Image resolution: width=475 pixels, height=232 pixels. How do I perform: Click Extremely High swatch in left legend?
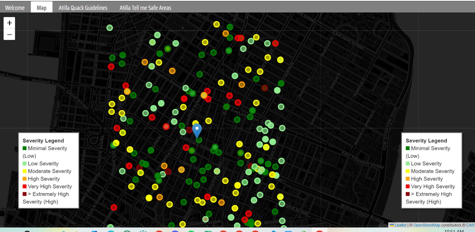pyautogui.click(x=25, y=194)
